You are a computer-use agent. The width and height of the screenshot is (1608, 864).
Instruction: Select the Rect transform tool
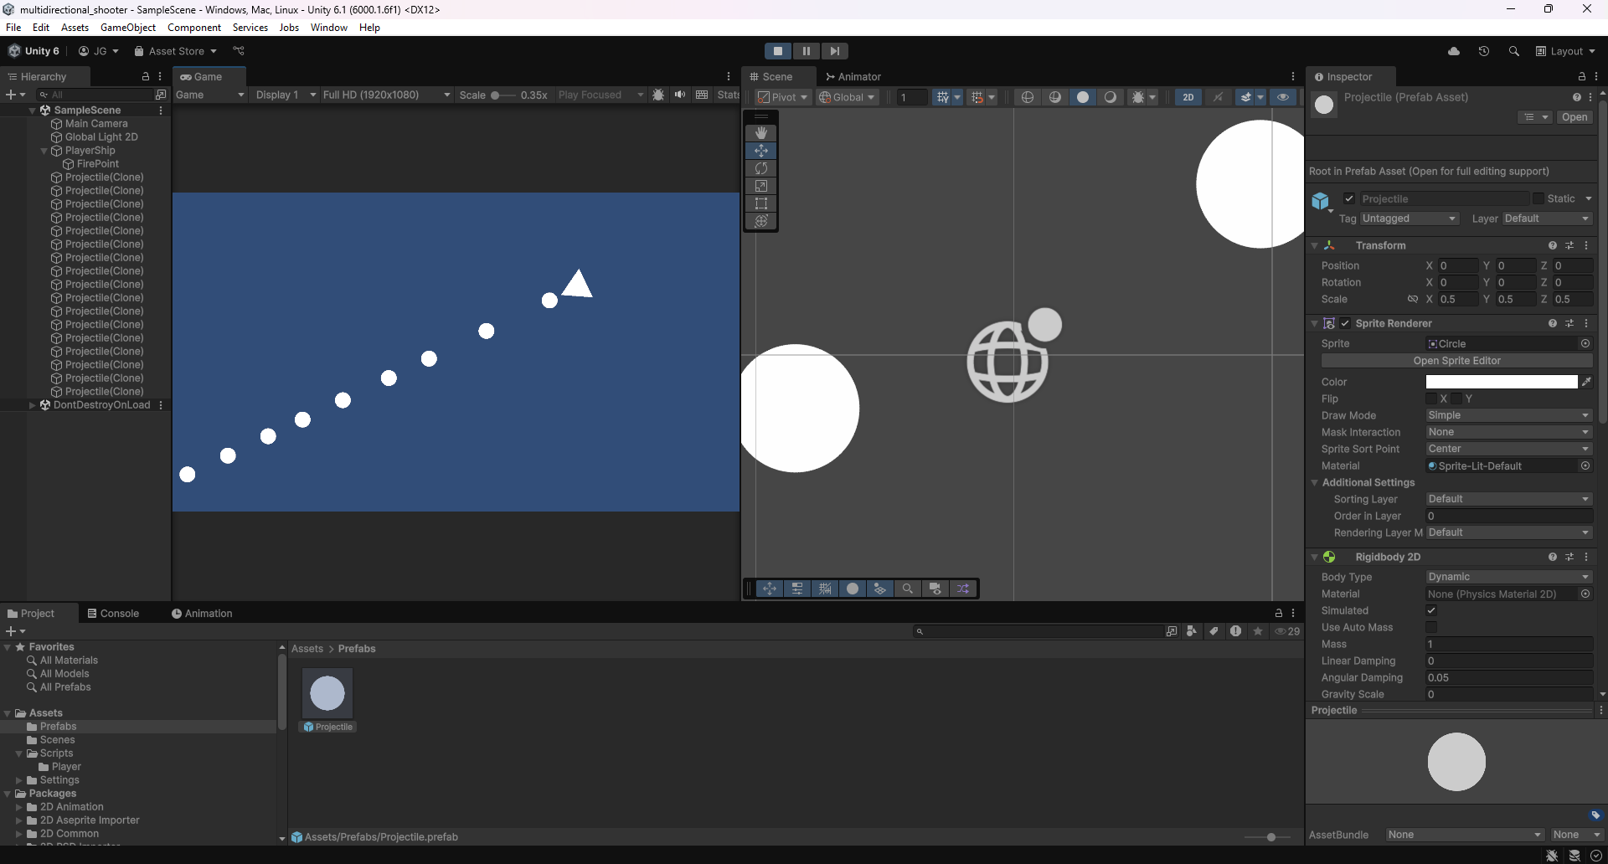pyautogui.click(x=760, y=203)
